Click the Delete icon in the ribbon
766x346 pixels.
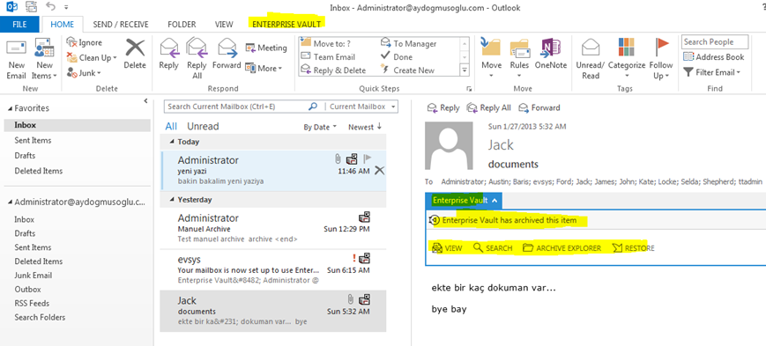(x=135, y=48)
